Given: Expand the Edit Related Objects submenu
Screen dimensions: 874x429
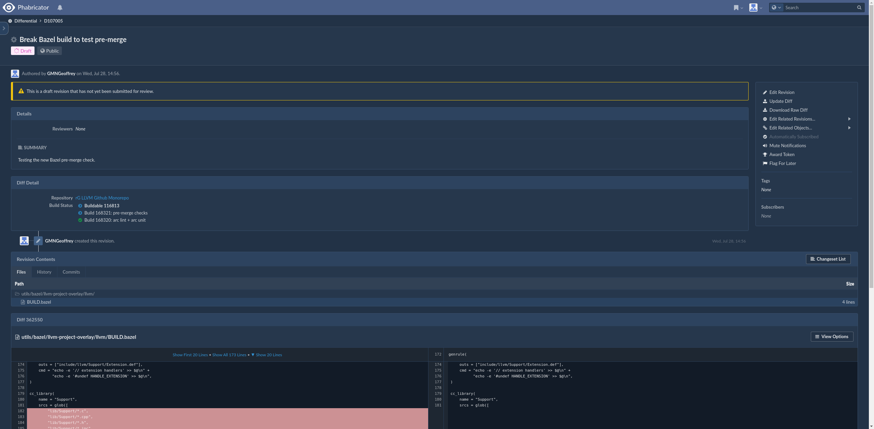Looking at the screenshot, I should 849,128.
